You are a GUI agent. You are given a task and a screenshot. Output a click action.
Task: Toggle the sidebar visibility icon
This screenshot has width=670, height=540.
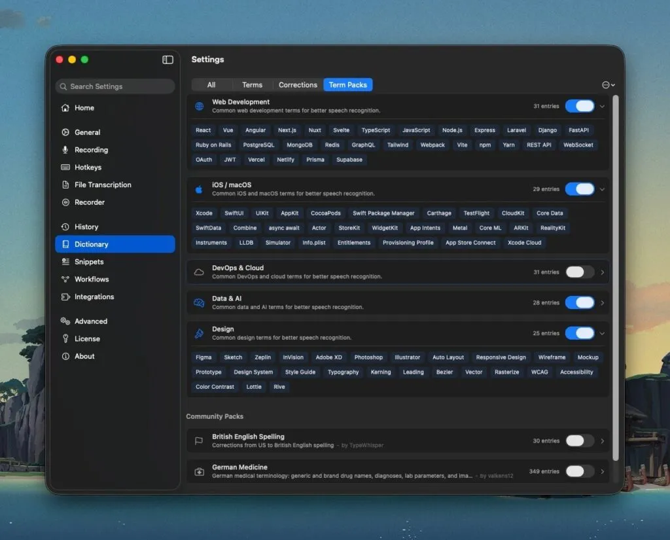tap(167, 60)
